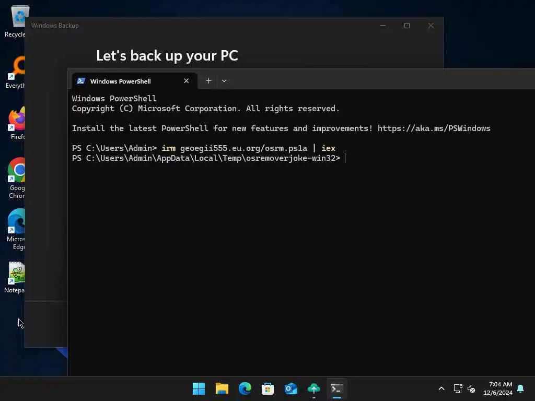
Task: Click the Terminal icon on the taskbar
Action: click(x=337, y=388)
